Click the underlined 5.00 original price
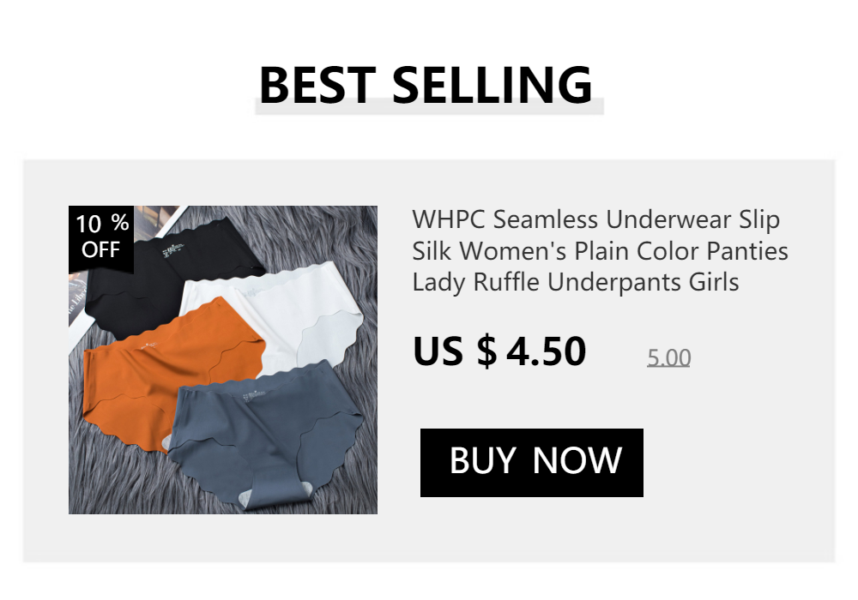 click(668, 358)
